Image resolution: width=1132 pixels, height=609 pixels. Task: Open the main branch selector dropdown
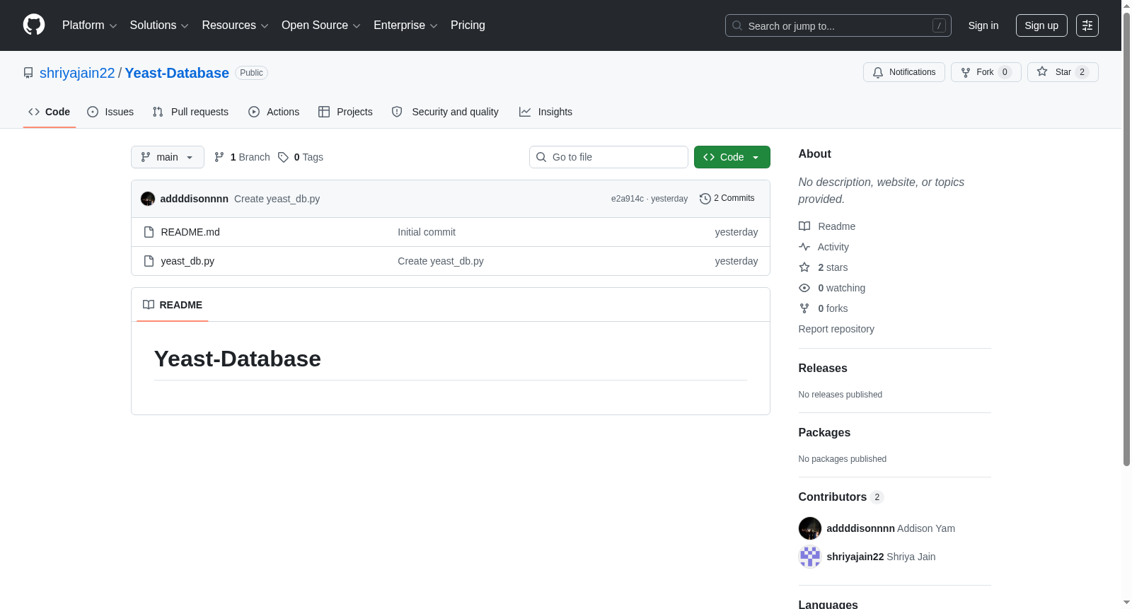tap(168, 157)
